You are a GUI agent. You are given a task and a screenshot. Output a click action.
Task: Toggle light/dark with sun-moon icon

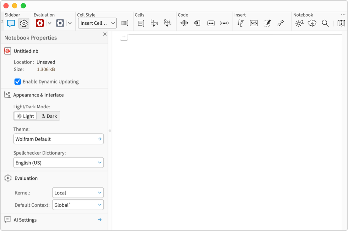[x=299, y=23]
